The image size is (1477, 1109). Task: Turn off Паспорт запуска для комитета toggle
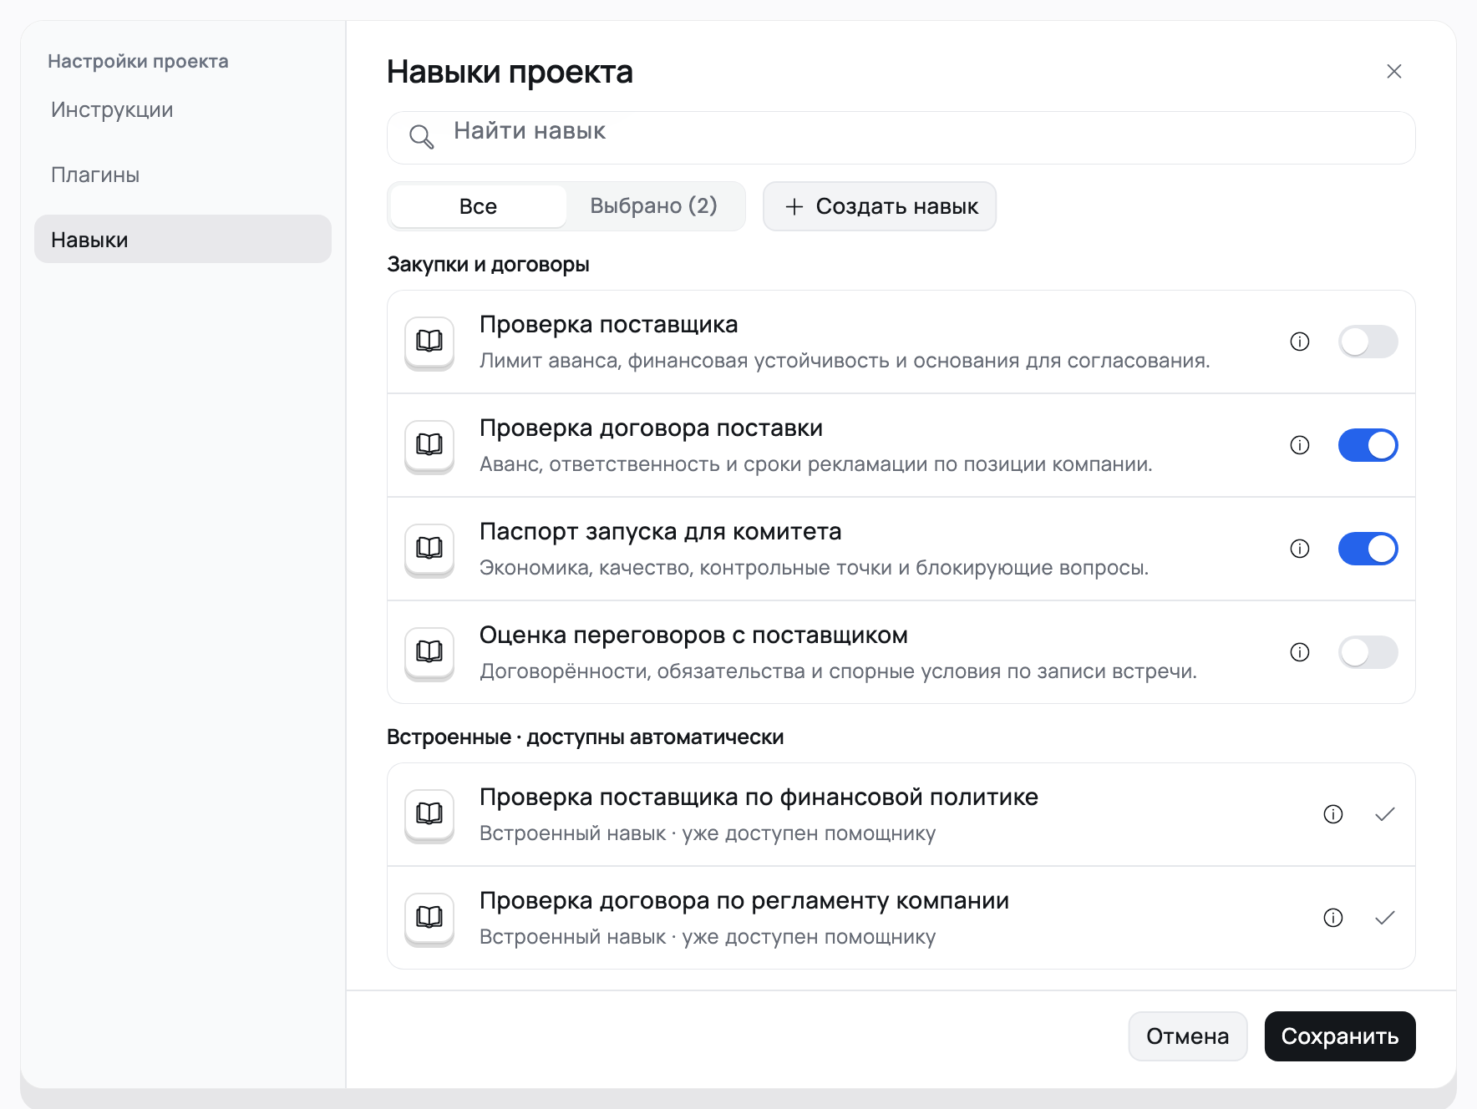1368,549
